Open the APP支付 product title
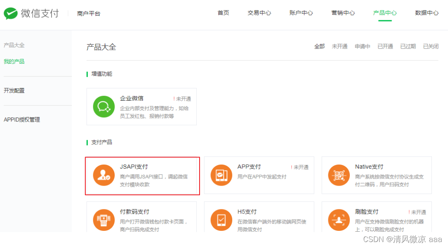The height and width of the screenshot is (247, 448). click(249, 167)
